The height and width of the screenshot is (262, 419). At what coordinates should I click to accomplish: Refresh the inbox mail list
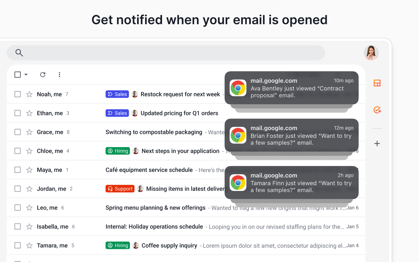pyautogui.click(x=43, y=75)
